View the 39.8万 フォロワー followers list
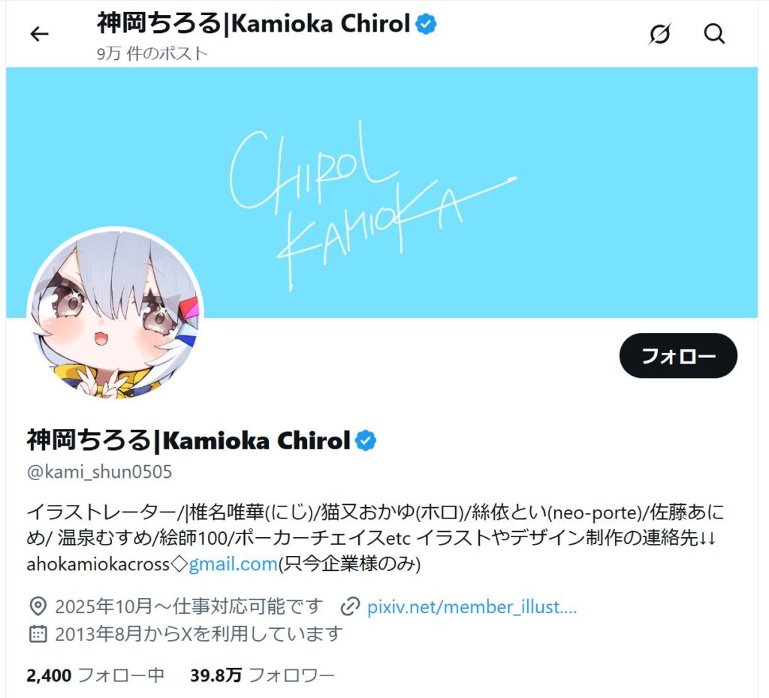The height and width of the screenshot is (698, 769). pos(262,675)
